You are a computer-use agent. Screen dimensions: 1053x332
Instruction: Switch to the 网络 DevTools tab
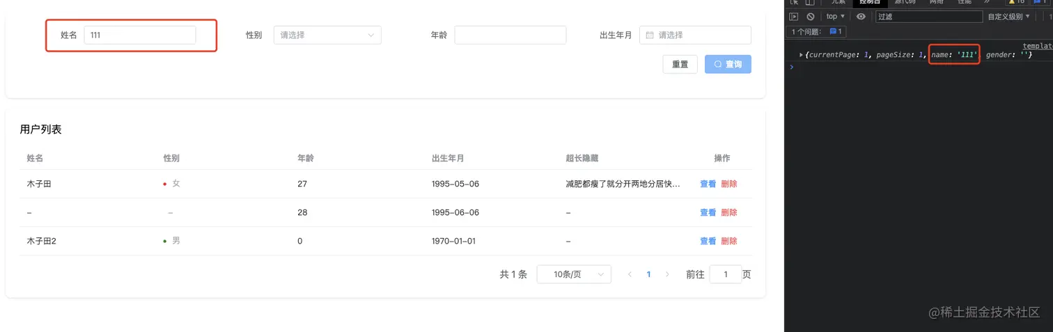click(937, 2)
